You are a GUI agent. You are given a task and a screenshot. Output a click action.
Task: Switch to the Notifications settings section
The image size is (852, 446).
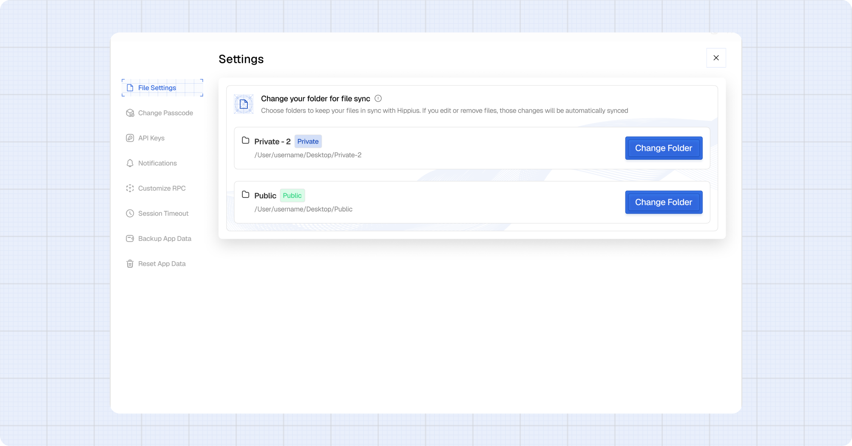click(157, 163)
